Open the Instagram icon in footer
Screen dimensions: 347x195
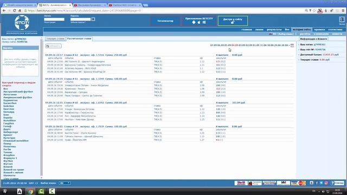coord(326,183)
